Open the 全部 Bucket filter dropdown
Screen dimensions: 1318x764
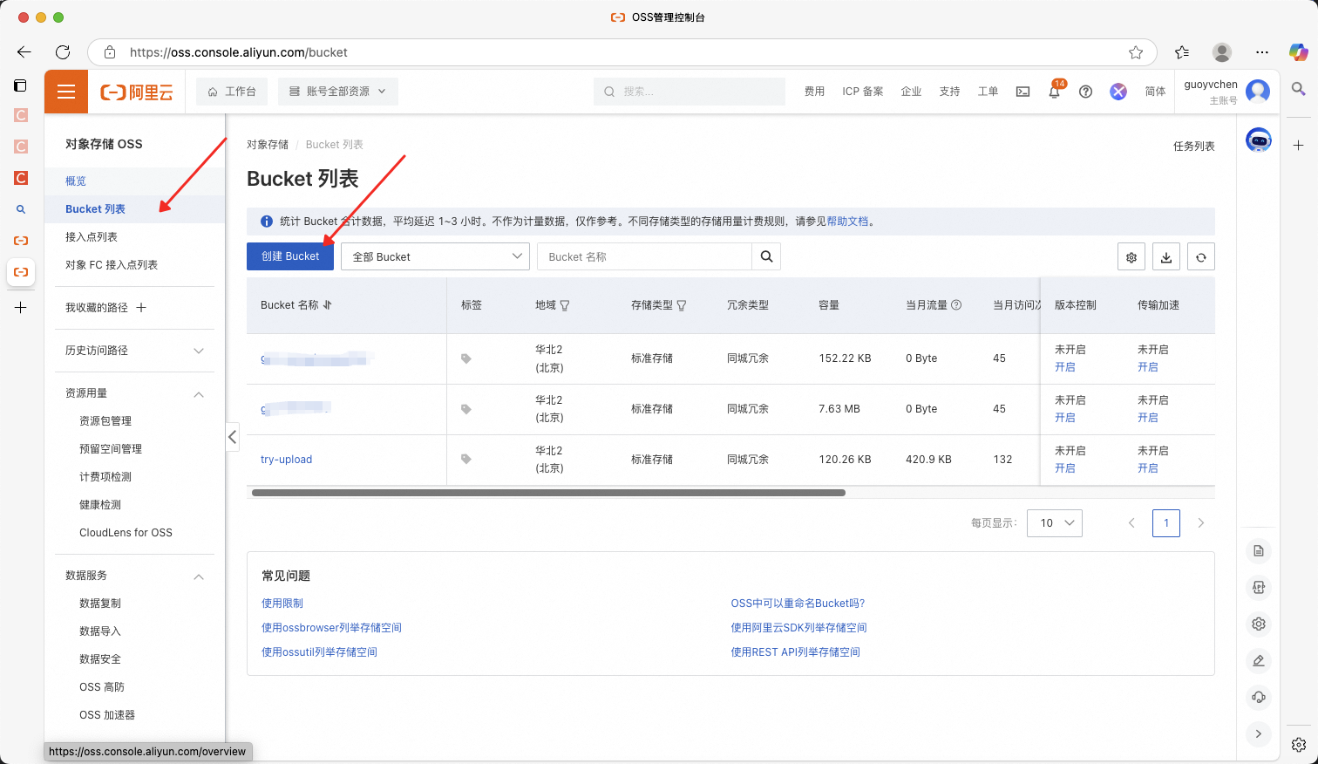pyautogui.click(x=434, y=256)
